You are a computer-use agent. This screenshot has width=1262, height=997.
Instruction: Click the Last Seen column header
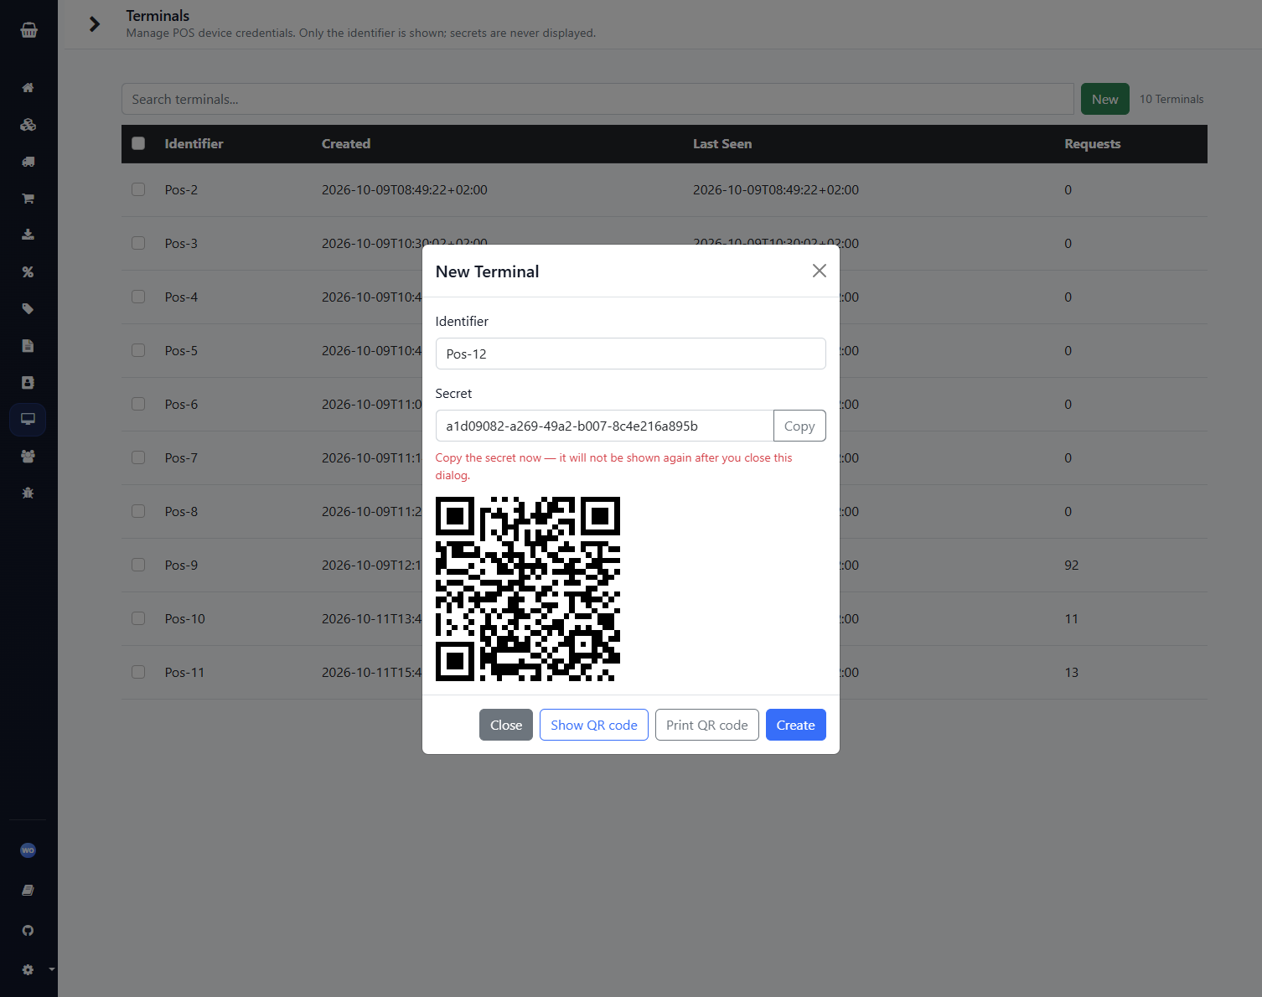pos(722,144)
